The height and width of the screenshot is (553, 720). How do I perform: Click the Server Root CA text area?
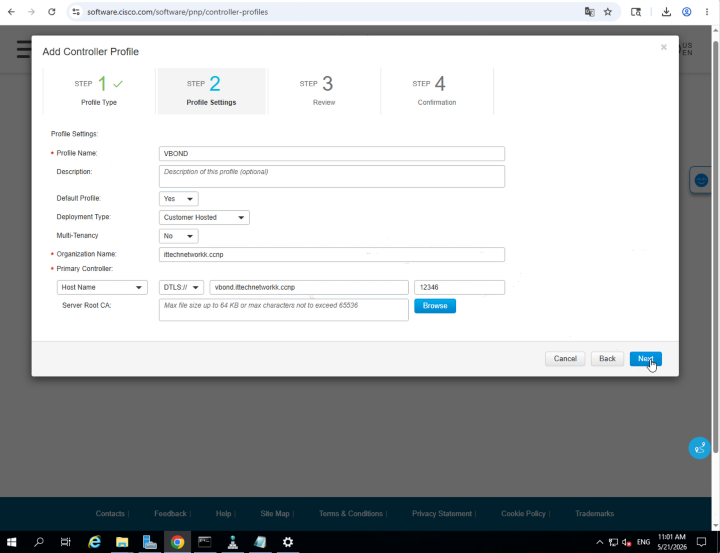coord(284,310)
